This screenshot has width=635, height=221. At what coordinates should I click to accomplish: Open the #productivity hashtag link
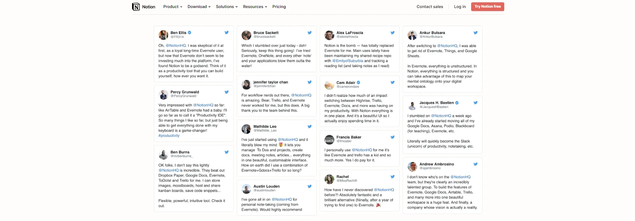[169, 136]
